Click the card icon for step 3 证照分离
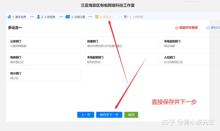The image size is (220, 131). pos(68,17)
